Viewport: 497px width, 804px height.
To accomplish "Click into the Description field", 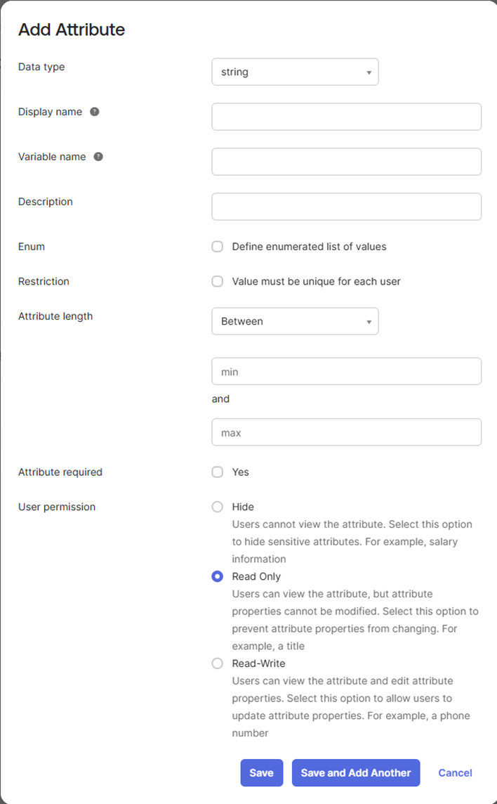I will 346,207.
